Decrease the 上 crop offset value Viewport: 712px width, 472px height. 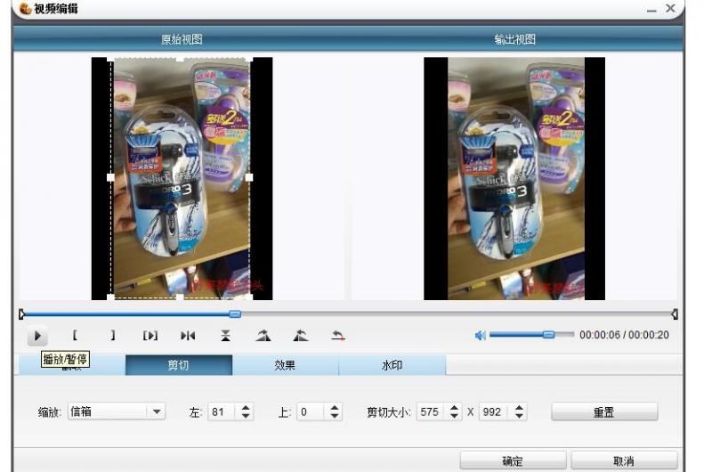pos(335,416)
